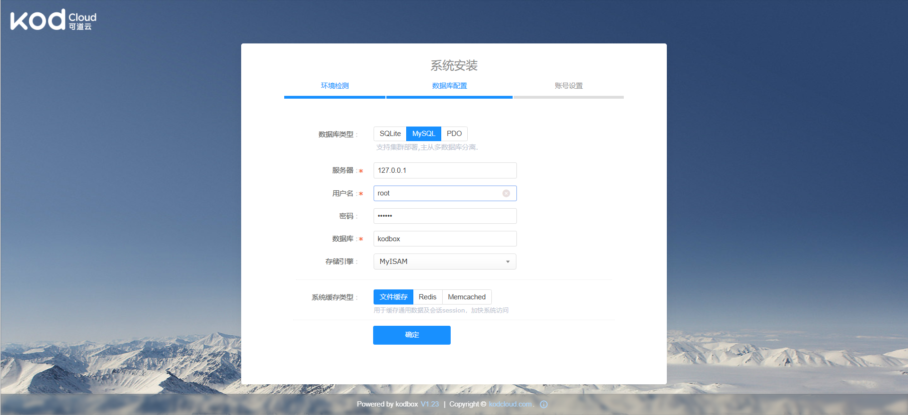This screenshot has width=908, height=415.
Task: Open the 账号设置 step tab
Action: (x=568, y=86)
